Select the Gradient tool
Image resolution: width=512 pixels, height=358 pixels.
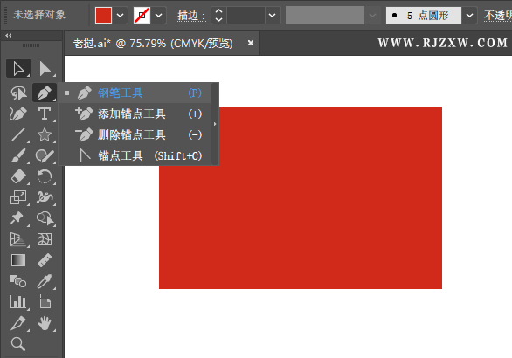click(x=18, y=260)
